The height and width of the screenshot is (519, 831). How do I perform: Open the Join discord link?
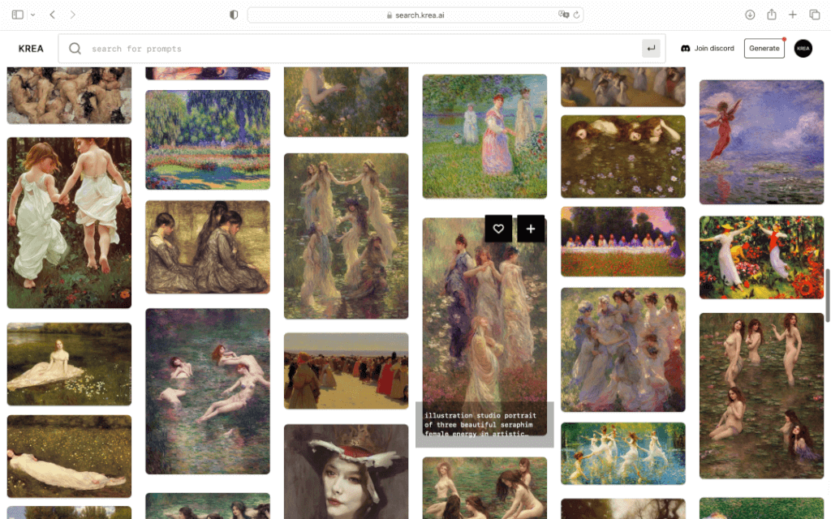[708, 48]
